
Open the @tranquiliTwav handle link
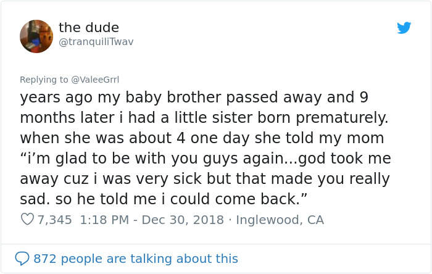coord(96,42)
